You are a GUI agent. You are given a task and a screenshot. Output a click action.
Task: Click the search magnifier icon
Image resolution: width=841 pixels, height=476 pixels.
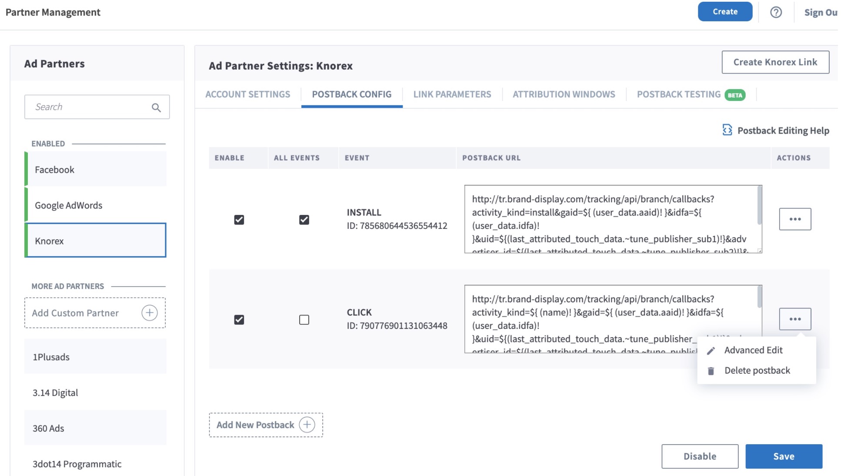click(156, 107)
